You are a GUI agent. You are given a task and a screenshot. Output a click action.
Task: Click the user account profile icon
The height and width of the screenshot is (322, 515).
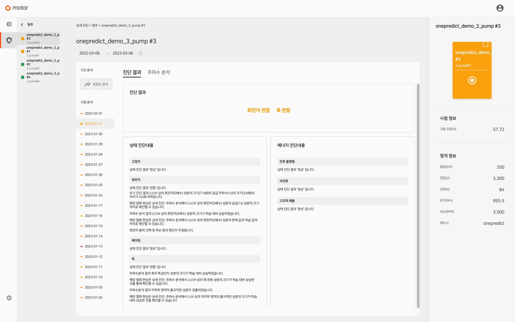[500, 8]
